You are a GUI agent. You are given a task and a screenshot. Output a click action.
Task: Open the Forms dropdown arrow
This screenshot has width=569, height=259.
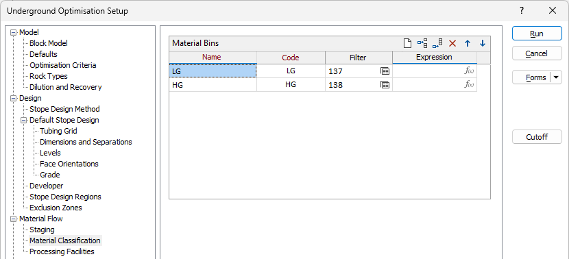pyautogui.click(x=556, y=77)
